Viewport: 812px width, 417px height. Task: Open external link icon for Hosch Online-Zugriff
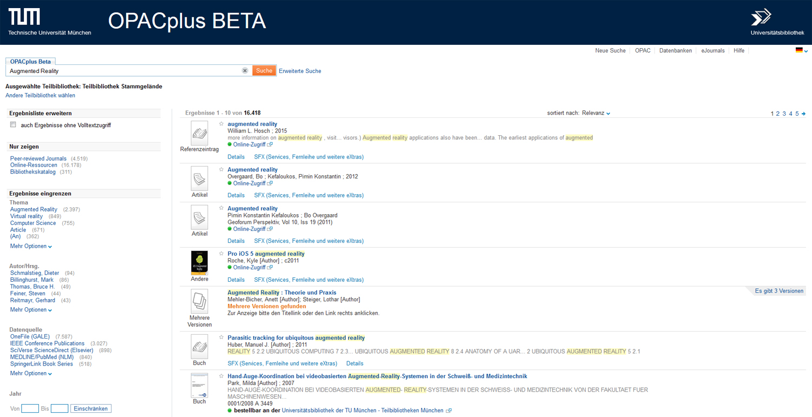tap(270, 144)
